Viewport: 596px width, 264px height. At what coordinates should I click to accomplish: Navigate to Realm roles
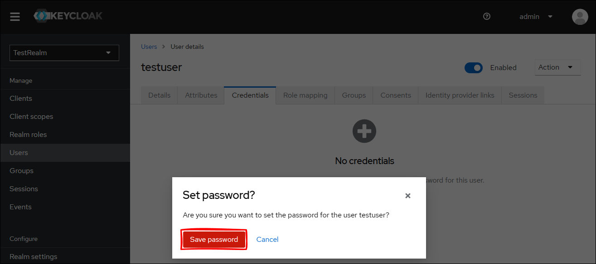pos(28,135)
